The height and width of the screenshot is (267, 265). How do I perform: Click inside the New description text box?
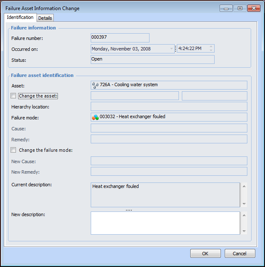click(165, 223)
